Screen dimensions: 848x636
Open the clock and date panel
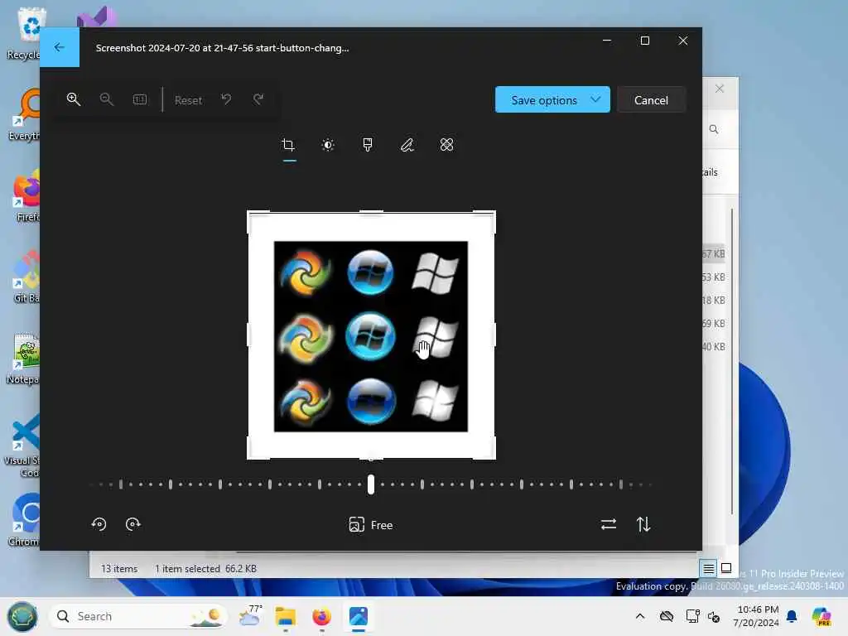click(x=756, y=616)
